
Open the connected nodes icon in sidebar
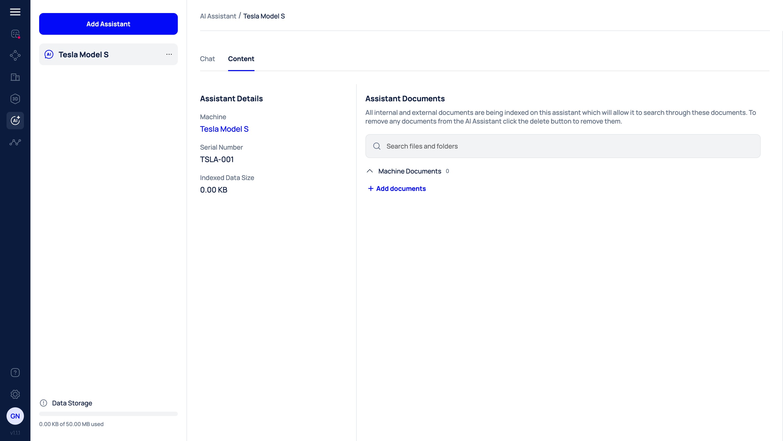coord(15,55)
